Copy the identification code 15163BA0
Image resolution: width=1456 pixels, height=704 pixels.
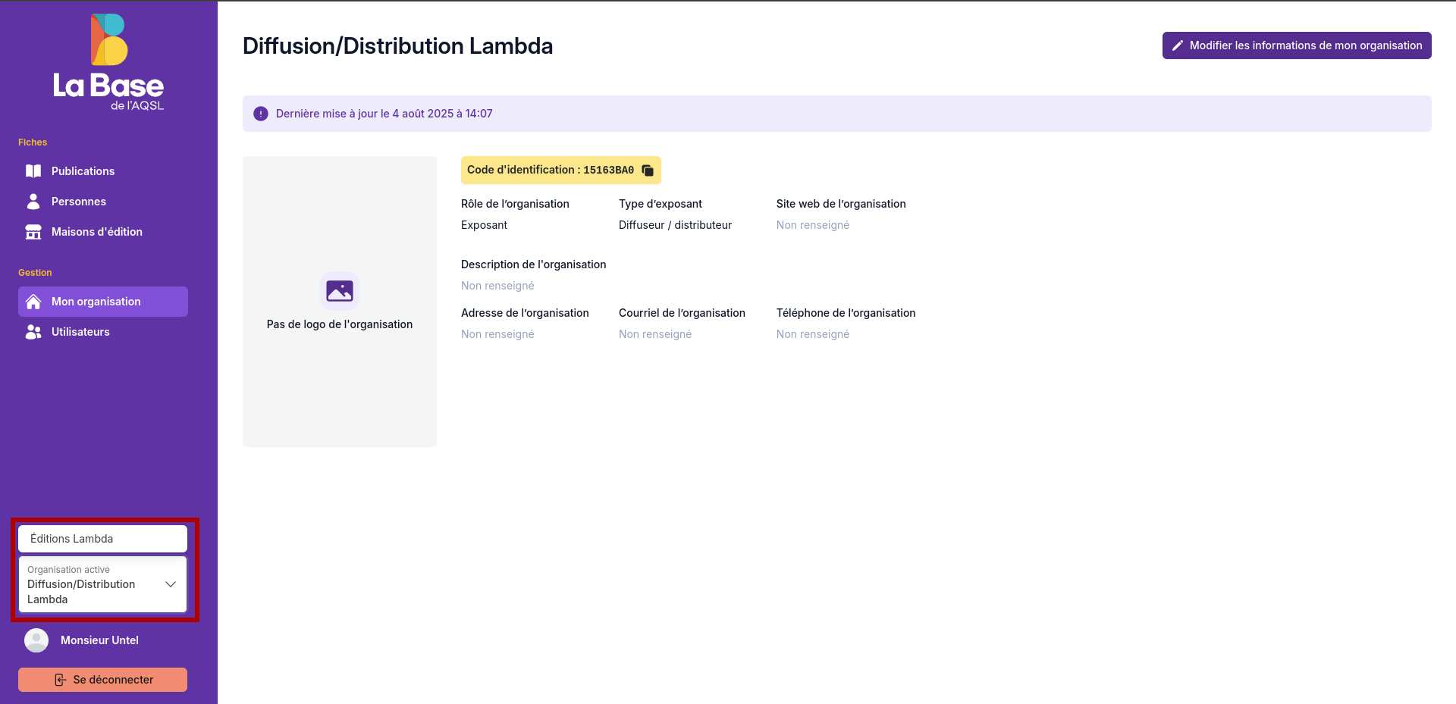pyautogui.click(x=647, y=170)
